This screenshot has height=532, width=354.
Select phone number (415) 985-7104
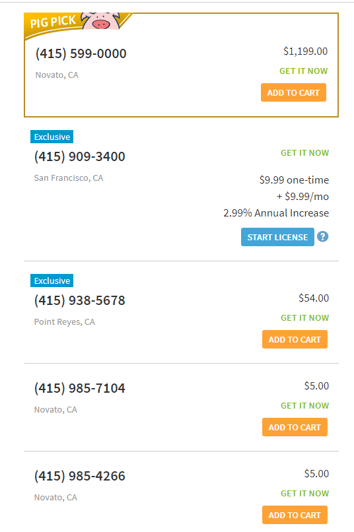(x=79, y=388)
